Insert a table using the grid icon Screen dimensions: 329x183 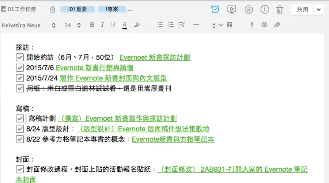click(230, 25)
